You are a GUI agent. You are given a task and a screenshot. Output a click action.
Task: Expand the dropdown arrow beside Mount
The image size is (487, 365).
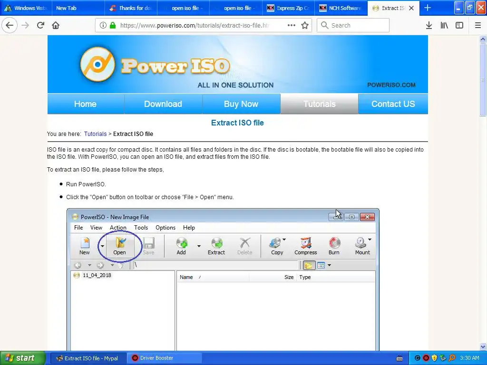click(370, 240)
